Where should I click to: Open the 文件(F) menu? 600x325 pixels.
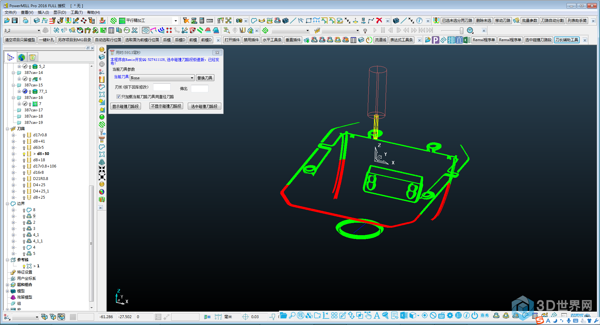(x=11, y=12)
